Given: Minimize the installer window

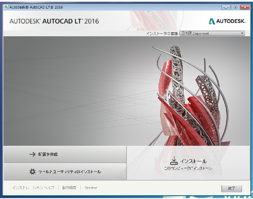Looking at the screenshot, I should click(226, 7).
